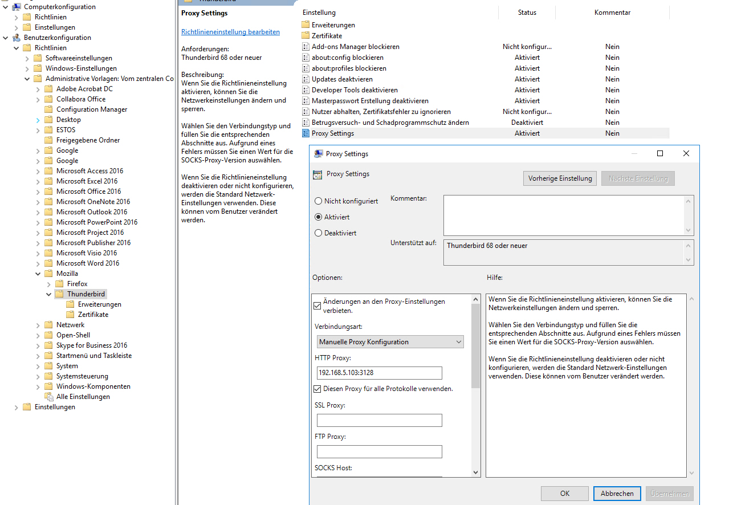This screenshot has height=505, width=733.
Task: Select the Nicht konfiguriert radio button
Action: [319, 201]
